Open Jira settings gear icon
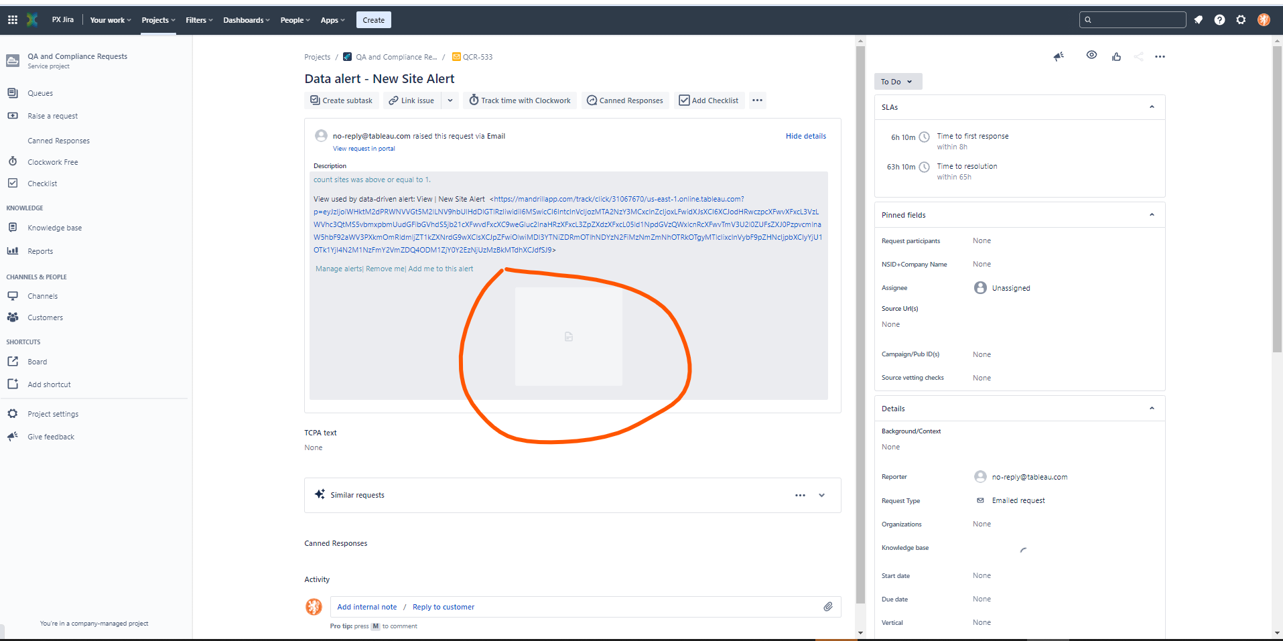The height and width of the screenshot is (641, 1283). (1241, 20)
